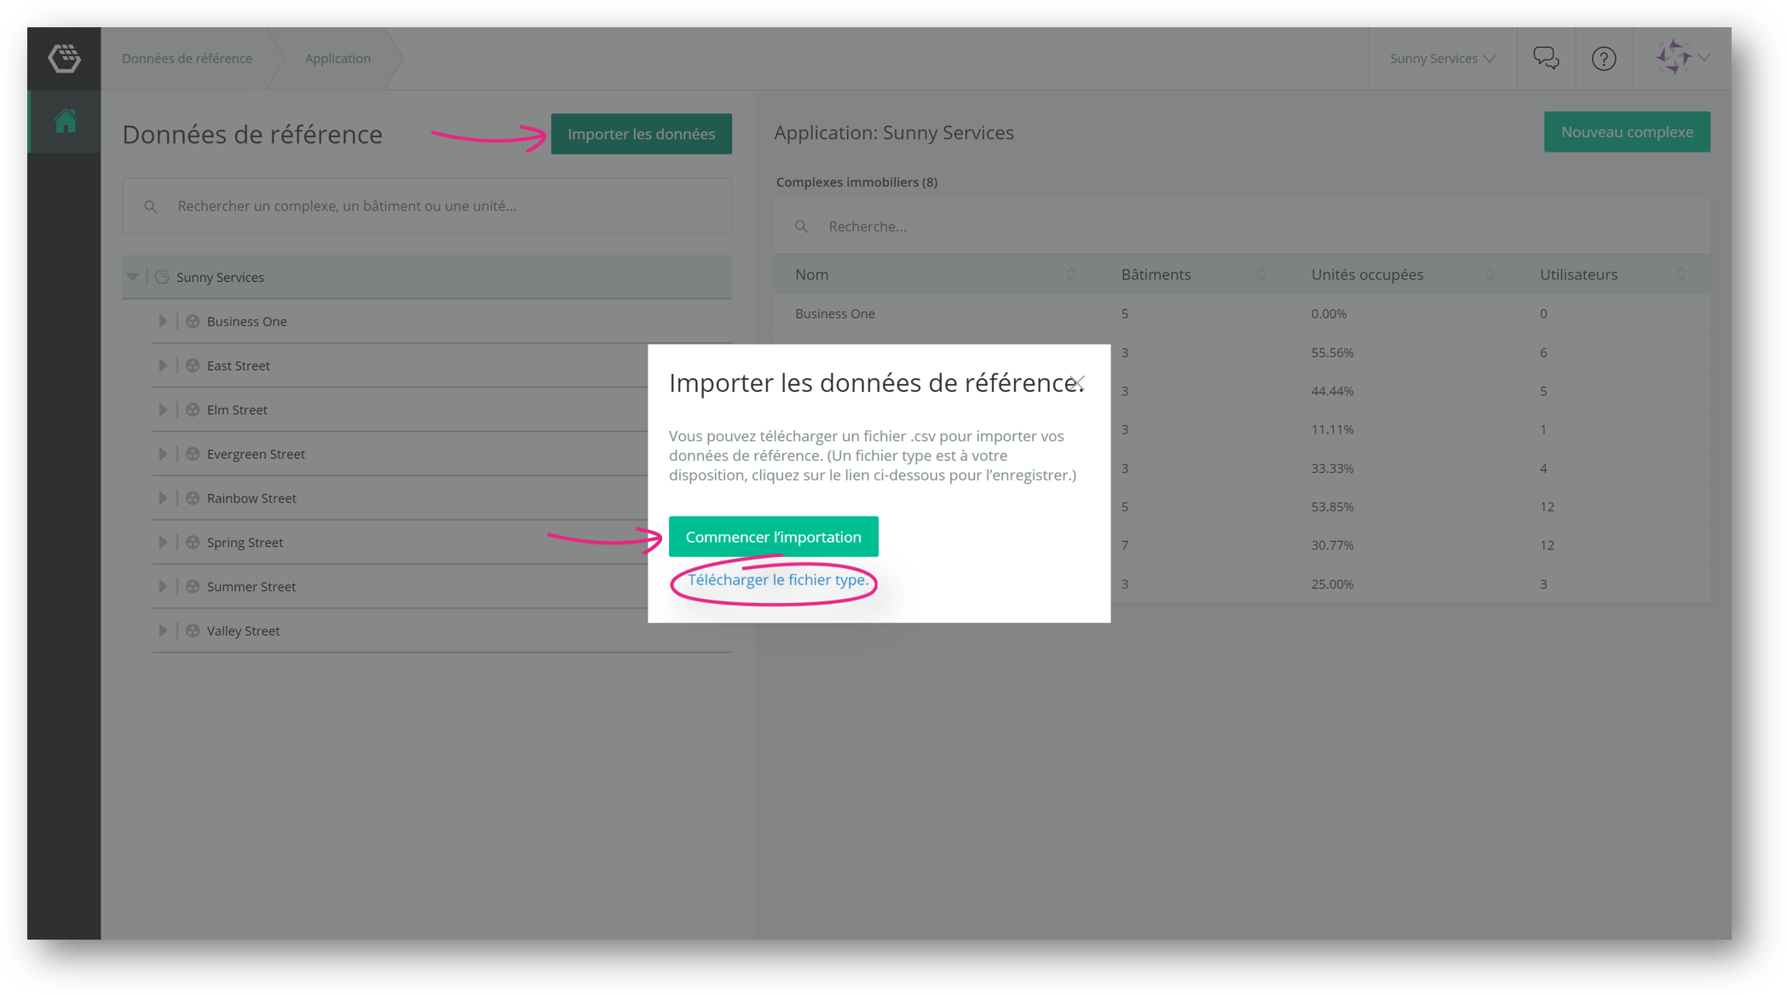
Task: Focus the Recherche field above the table
Action: point(1242,227)
